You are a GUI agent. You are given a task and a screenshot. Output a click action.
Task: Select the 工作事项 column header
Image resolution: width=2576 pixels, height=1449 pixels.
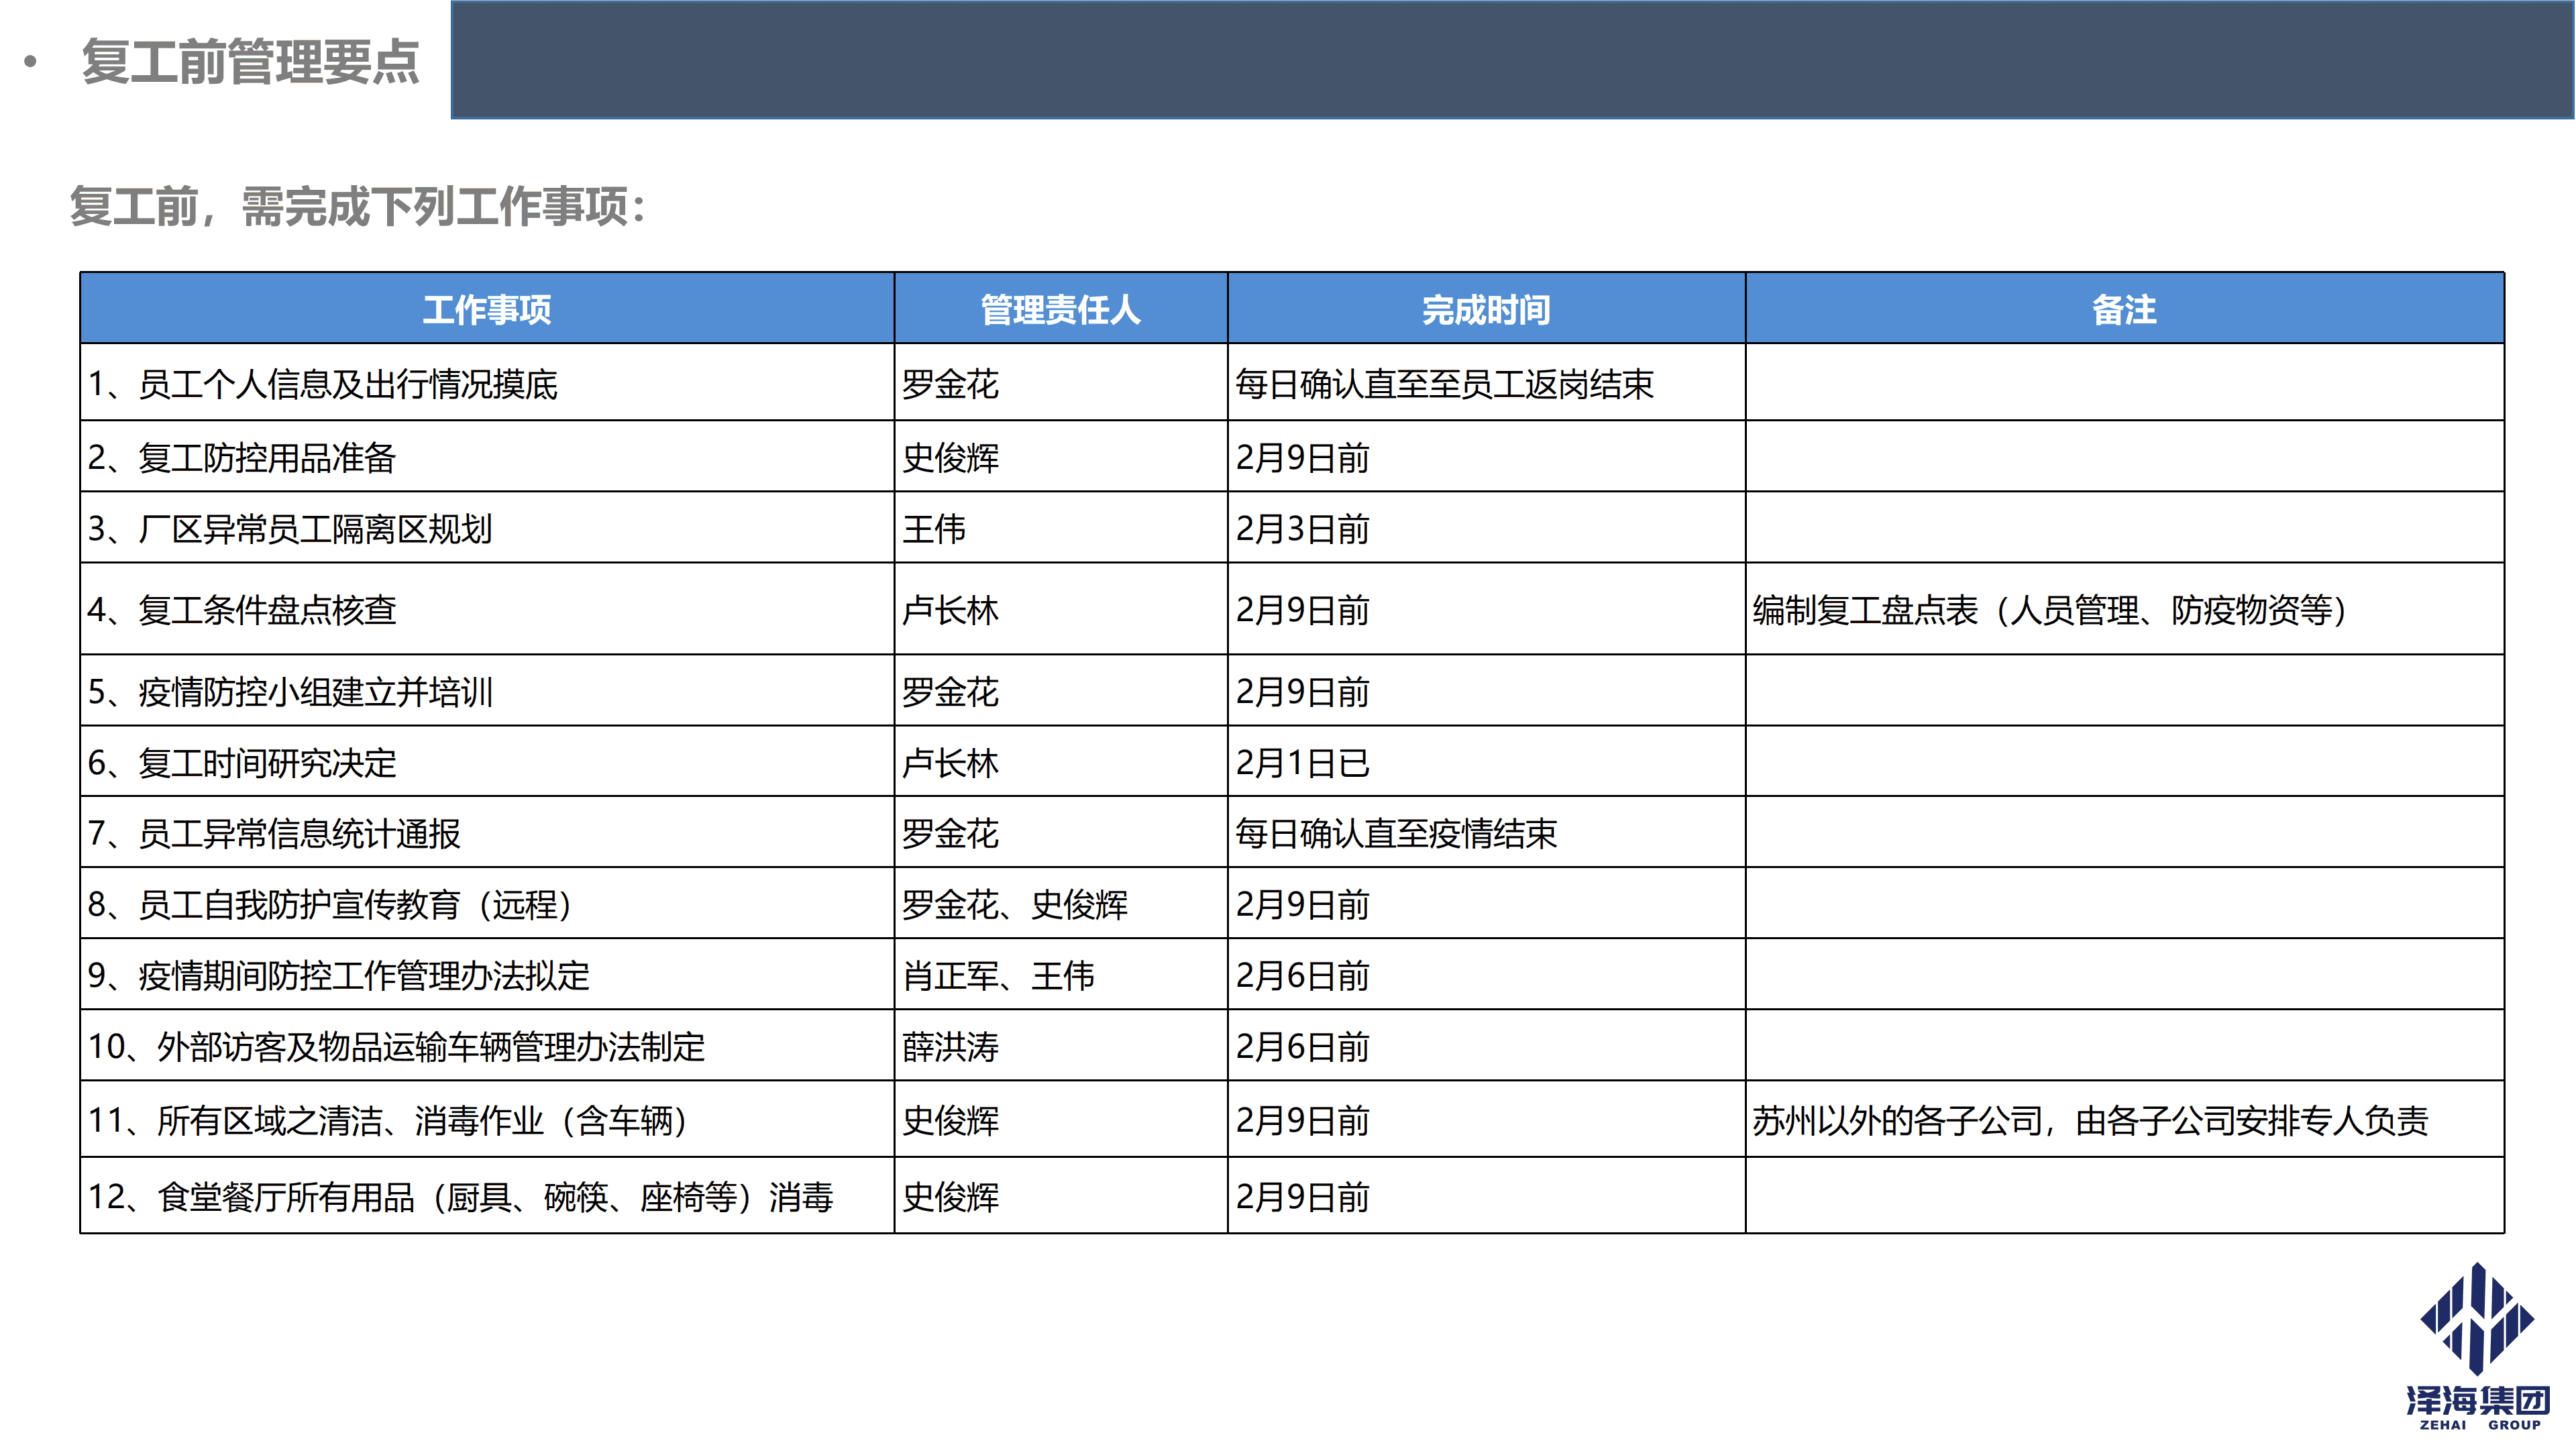tap(485, 310)
